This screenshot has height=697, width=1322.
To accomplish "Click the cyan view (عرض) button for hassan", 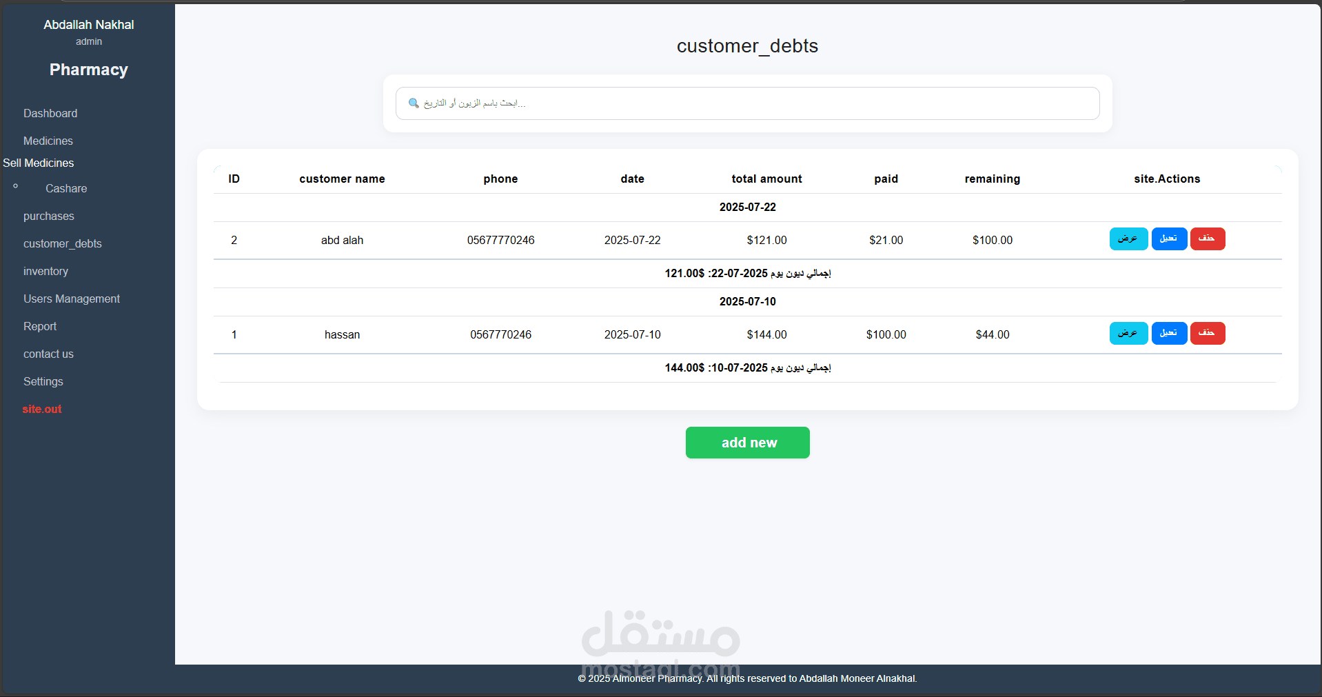I will [x=1128, y=333].
